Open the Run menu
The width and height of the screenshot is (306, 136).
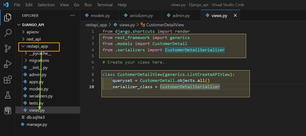tap(88, 5)
